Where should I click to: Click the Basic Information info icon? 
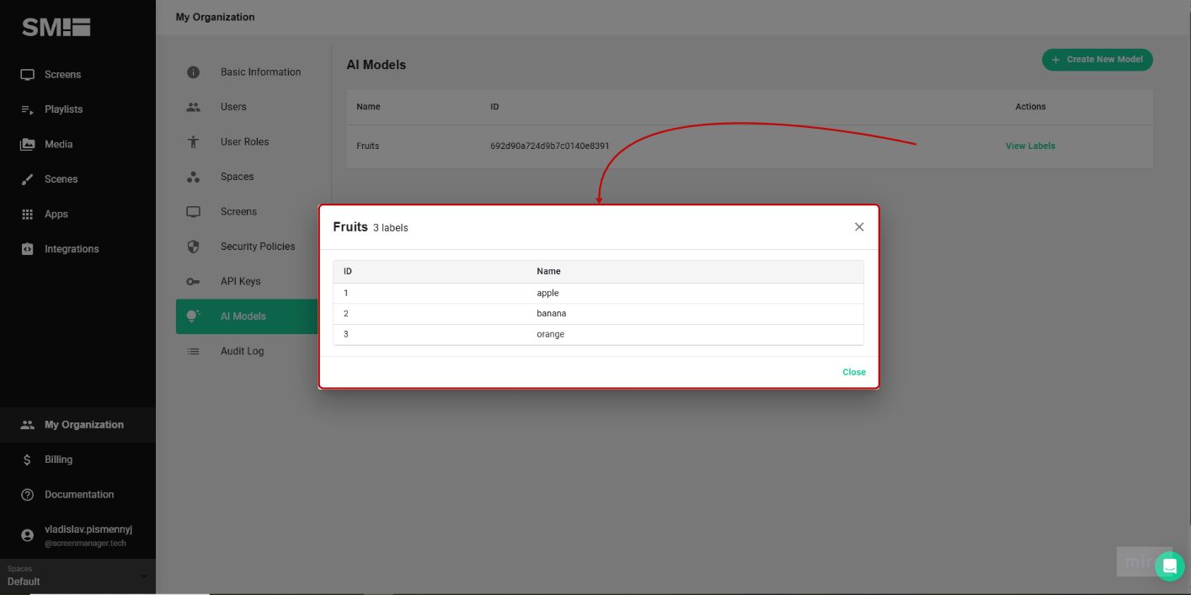[193, 72]
